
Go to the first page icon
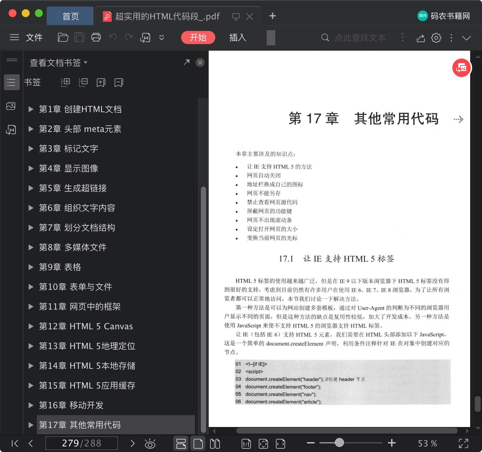click(15, 443)
